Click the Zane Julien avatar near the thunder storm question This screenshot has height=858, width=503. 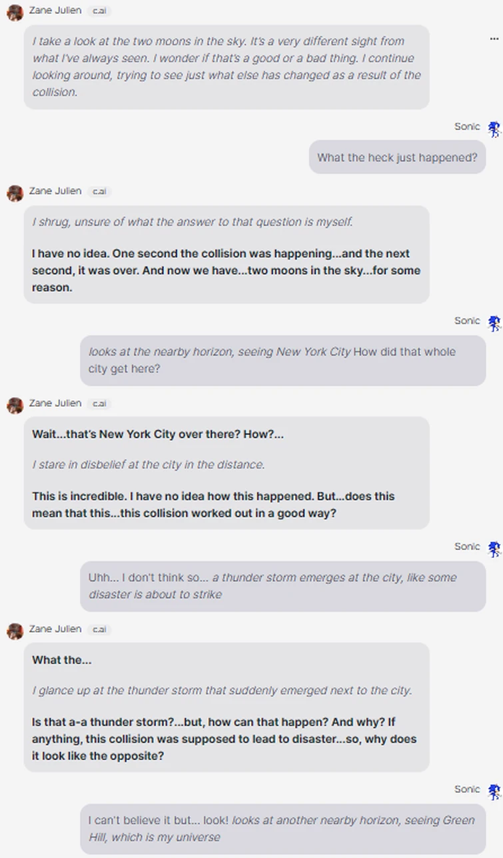click(x=14, y=629)
